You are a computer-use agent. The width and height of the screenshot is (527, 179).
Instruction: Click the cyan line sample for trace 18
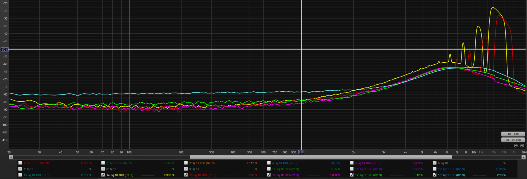[x=479, y=175]
